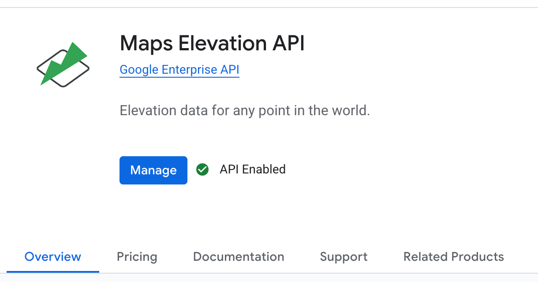Select the Support tab
The width and height of the screenshot is (538, 282).
pyautogui.click(x=344, y=256)
